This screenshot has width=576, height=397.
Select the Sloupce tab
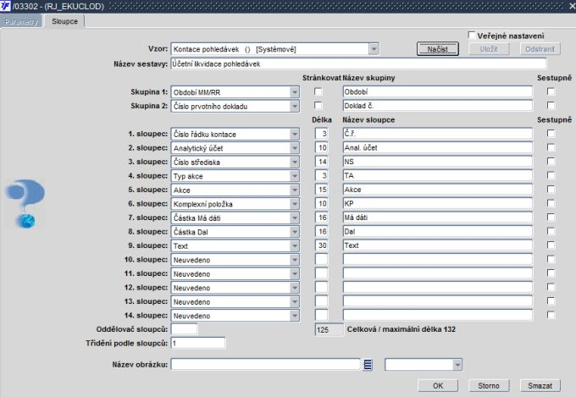pos(64,21)
